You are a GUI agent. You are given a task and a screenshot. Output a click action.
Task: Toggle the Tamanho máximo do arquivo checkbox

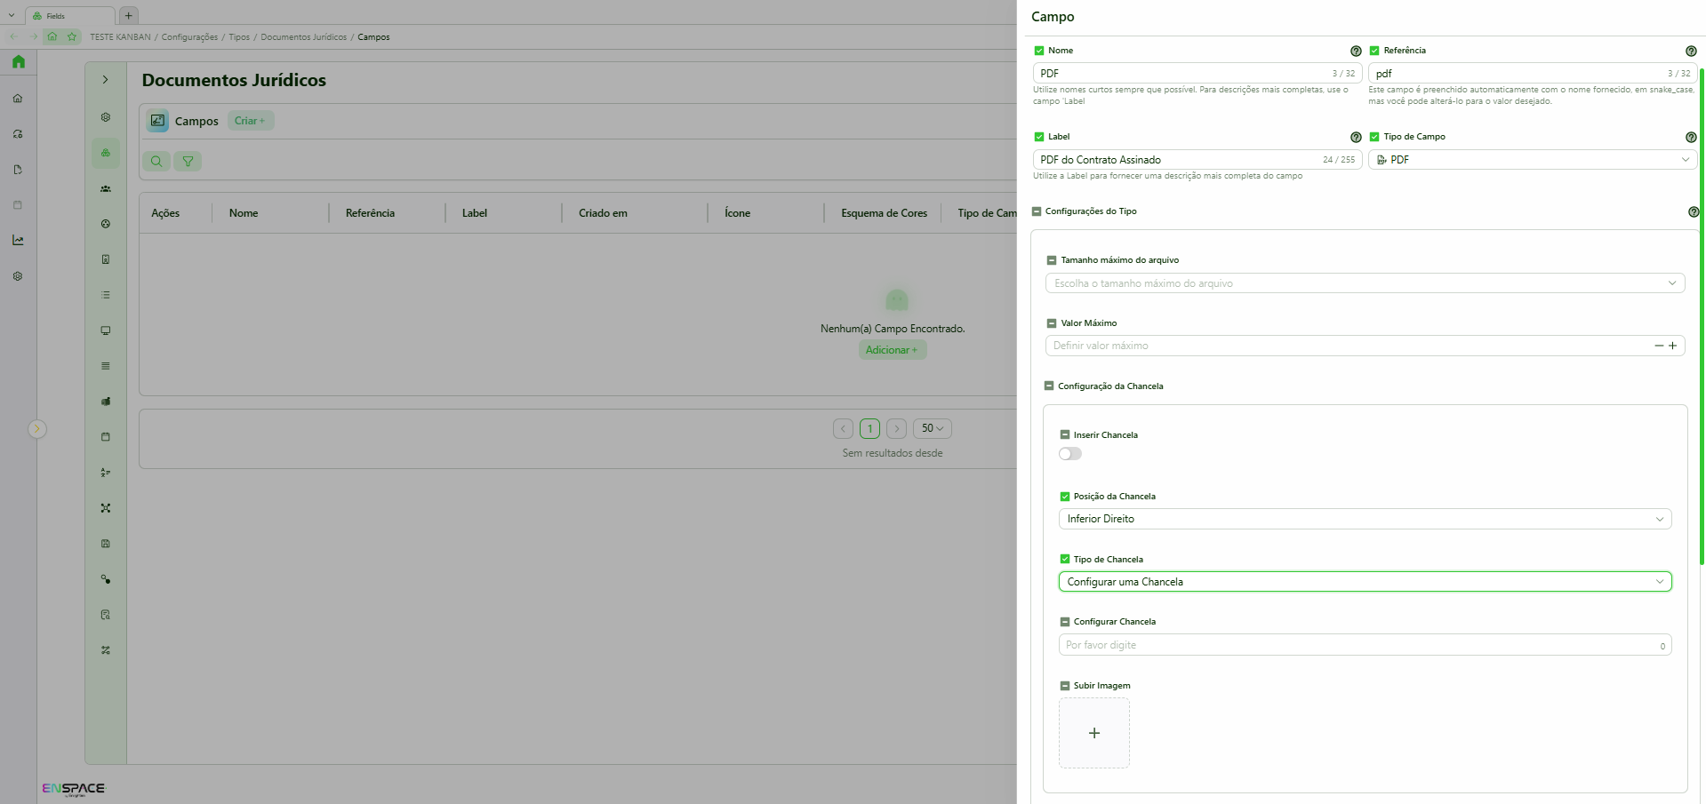1052,260
